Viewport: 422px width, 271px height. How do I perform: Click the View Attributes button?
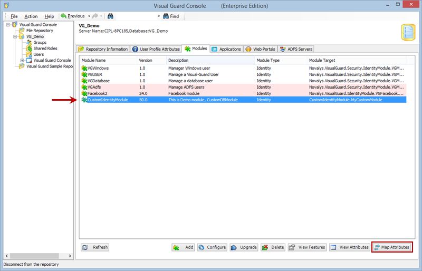(x=350, y=247)
